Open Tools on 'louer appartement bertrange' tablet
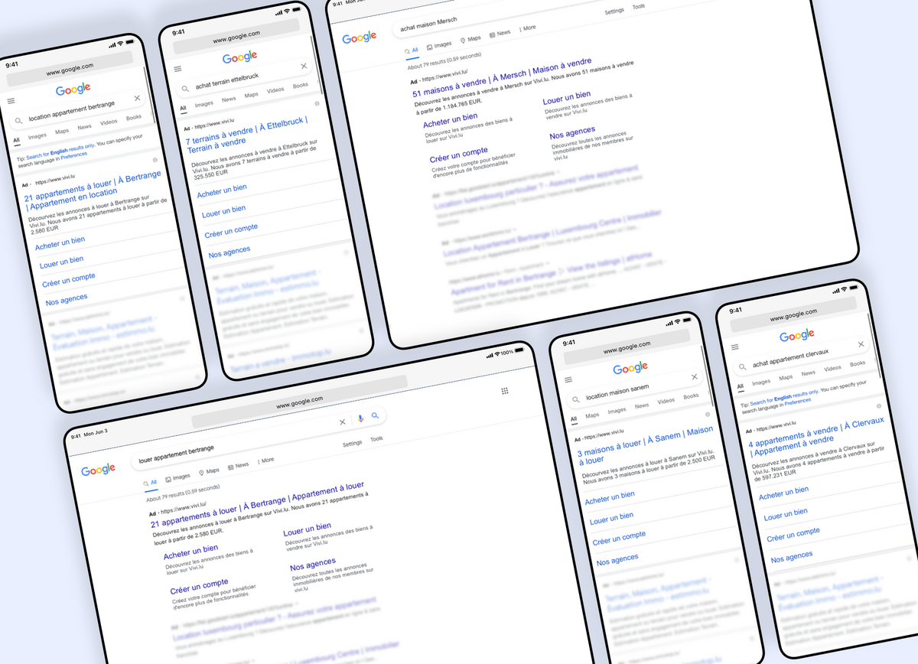 [377, 439]
